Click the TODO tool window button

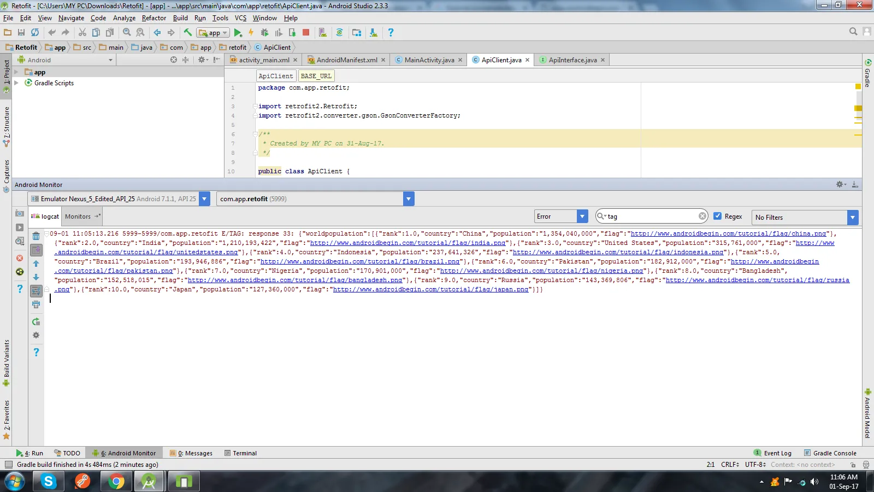(x=67, y=453)
